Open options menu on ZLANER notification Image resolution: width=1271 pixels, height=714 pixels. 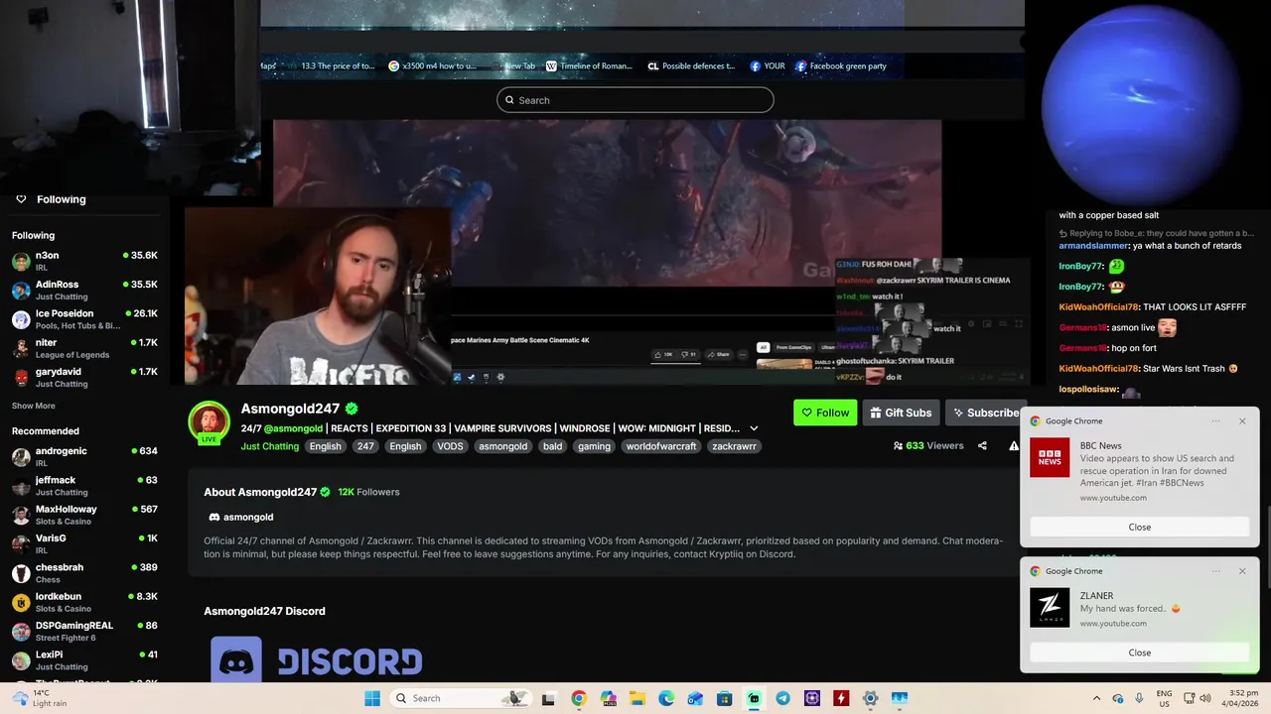(1215, 570)
